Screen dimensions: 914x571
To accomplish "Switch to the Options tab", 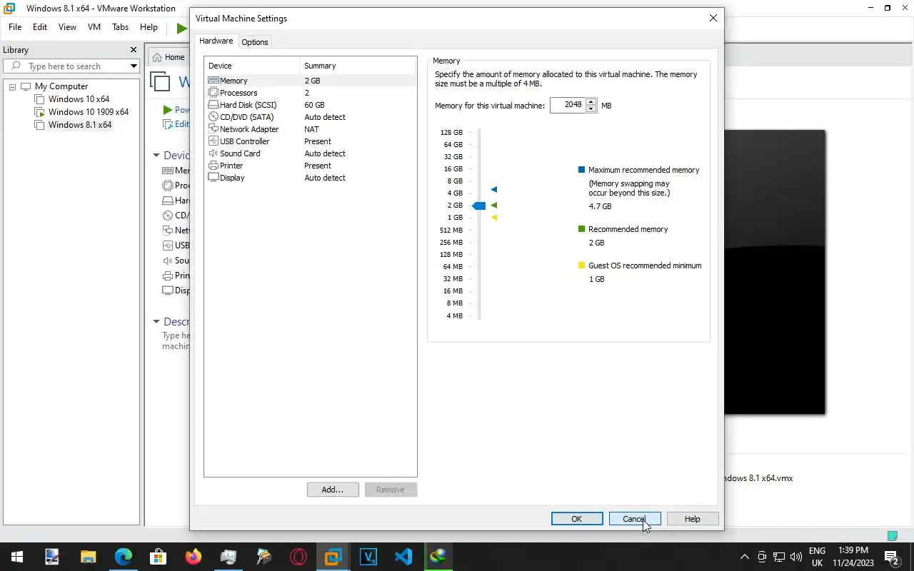I will point(255,42).
